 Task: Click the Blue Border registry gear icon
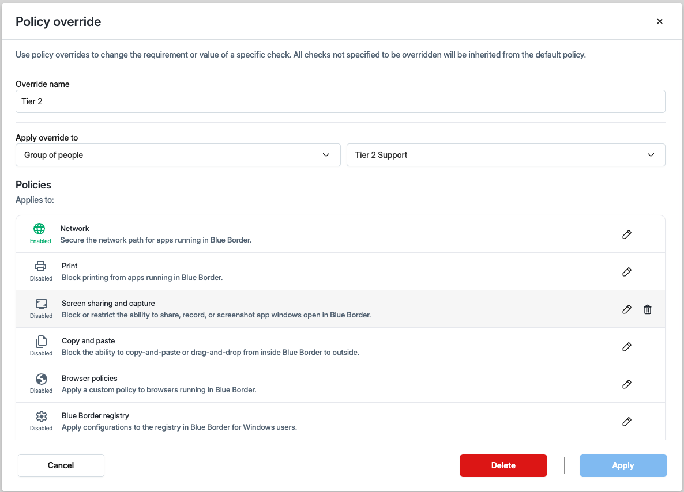[42, 416]
